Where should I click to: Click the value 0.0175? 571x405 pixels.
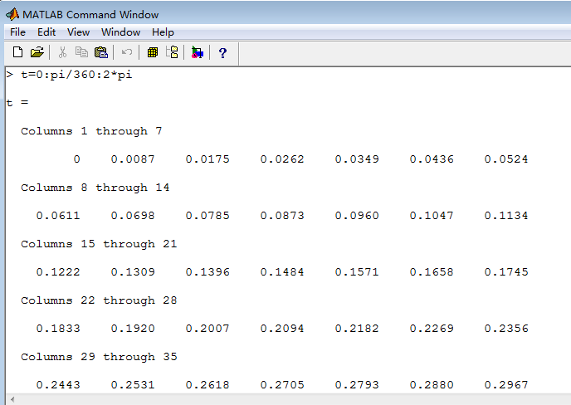[x=207, y=159]
